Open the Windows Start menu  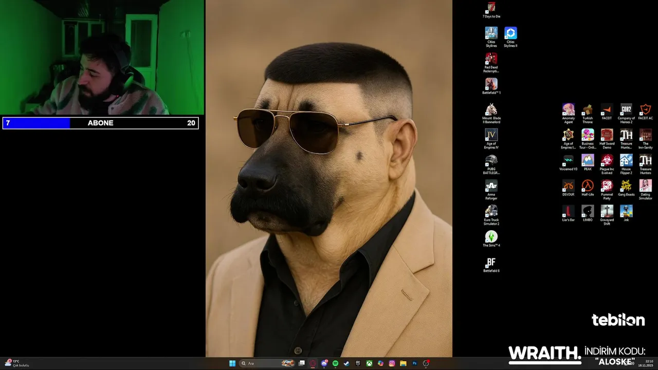pos(232,363)
